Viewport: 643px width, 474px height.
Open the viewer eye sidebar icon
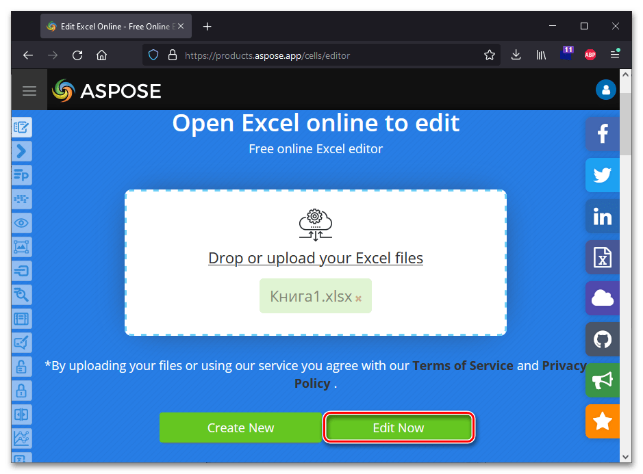22,223
